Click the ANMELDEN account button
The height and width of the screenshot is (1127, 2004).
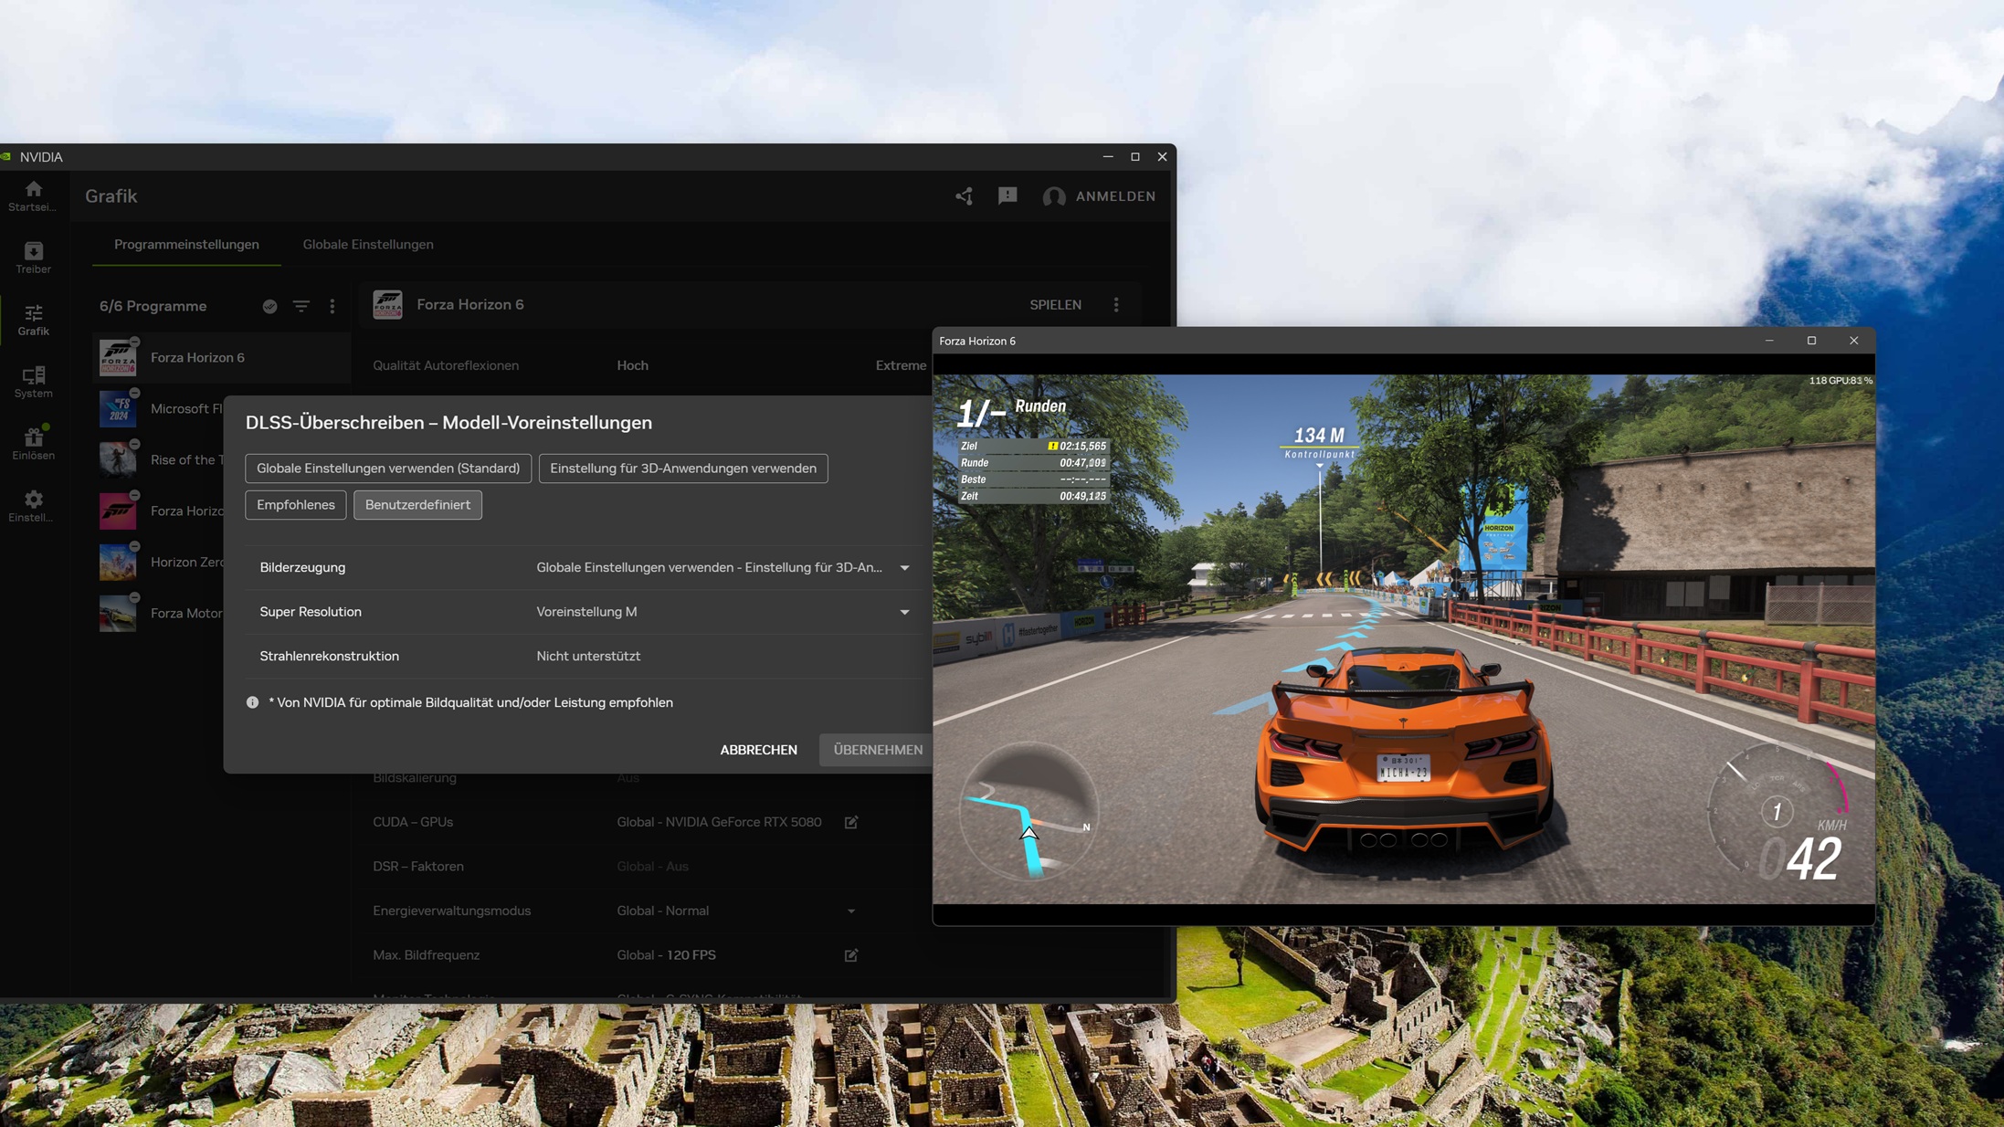[1099, 196]
